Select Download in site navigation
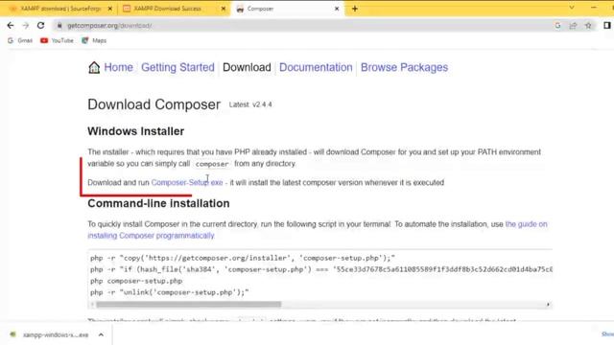 pos(247,67)
